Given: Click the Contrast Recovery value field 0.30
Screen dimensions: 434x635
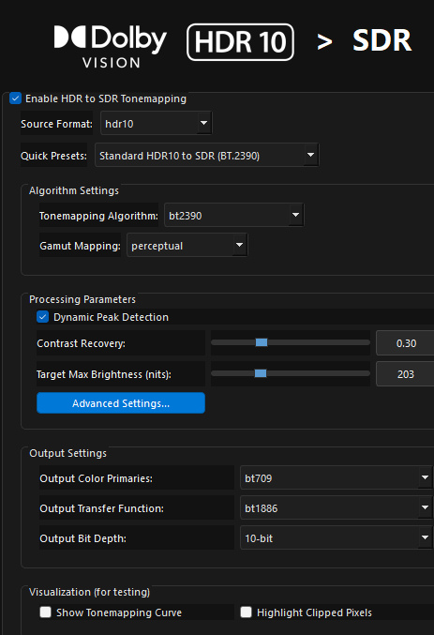Looking at the screenshot, I should [405, 343].
